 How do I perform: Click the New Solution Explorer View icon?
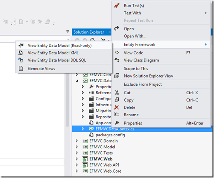coord(117,76)
